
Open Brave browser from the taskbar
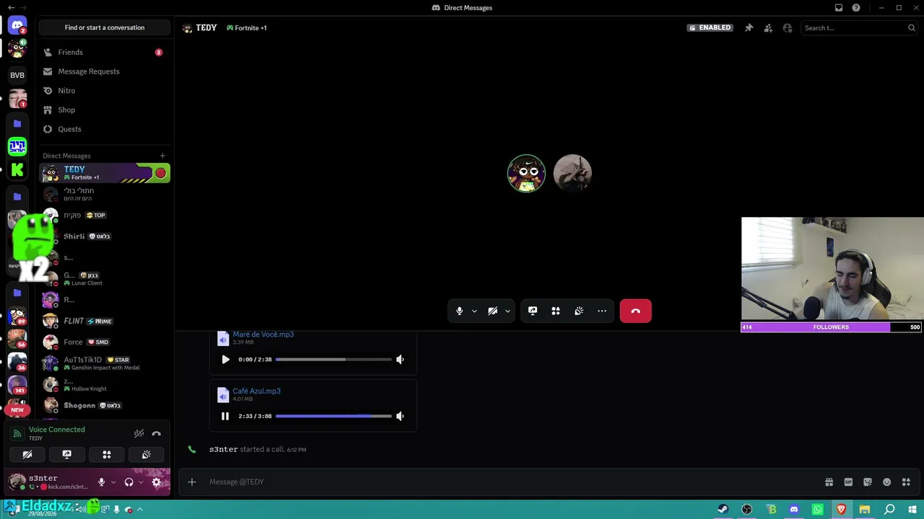(841, 510)
